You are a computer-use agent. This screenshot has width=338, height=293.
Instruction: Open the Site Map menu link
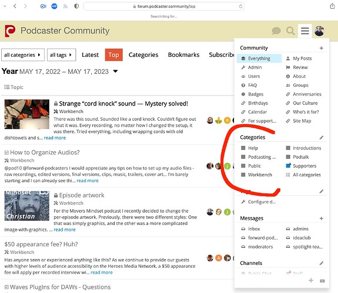[302, 121]
